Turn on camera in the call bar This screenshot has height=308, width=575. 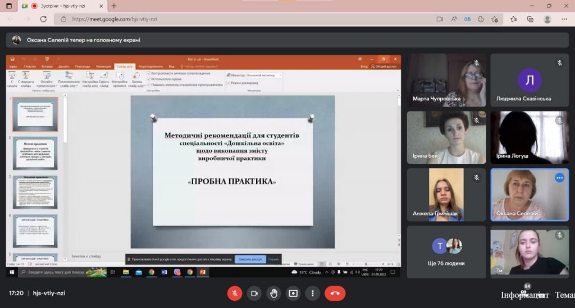click(x=254, y=293)
